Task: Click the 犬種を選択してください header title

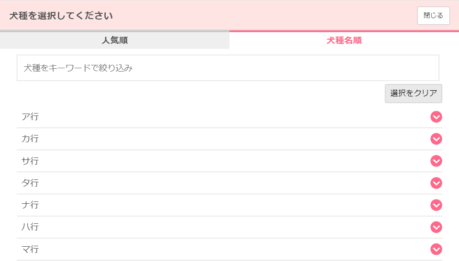Action: 61,15
